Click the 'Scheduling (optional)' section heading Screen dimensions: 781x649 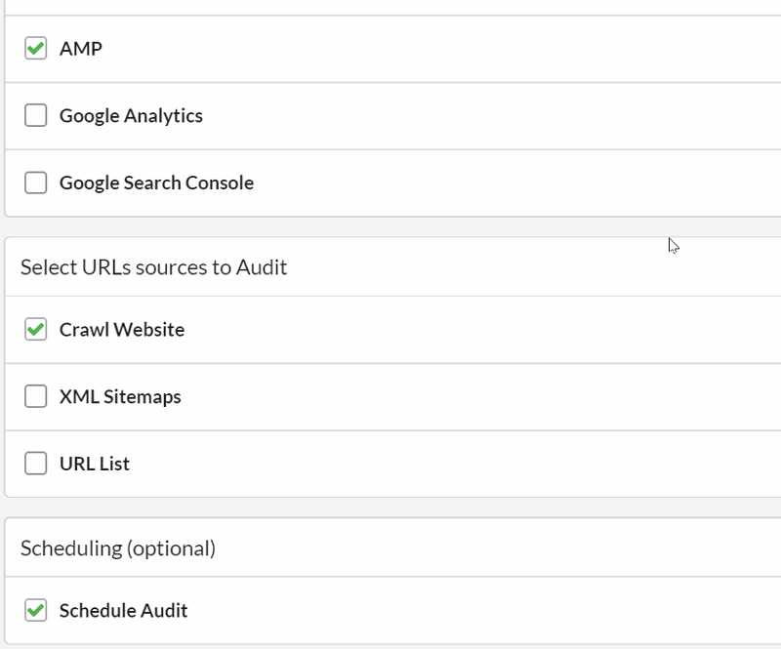pyautogui.click(x=117, y=548)
